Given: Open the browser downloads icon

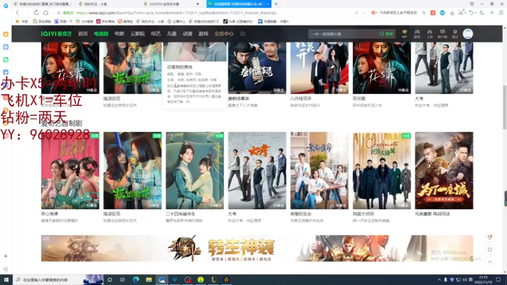Looking at the screenshot, I should click(452, 13).
